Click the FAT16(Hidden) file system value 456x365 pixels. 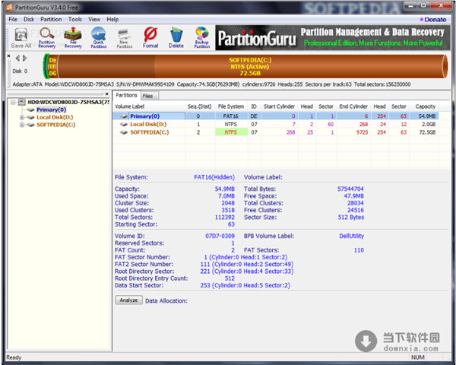pos(214,177)
